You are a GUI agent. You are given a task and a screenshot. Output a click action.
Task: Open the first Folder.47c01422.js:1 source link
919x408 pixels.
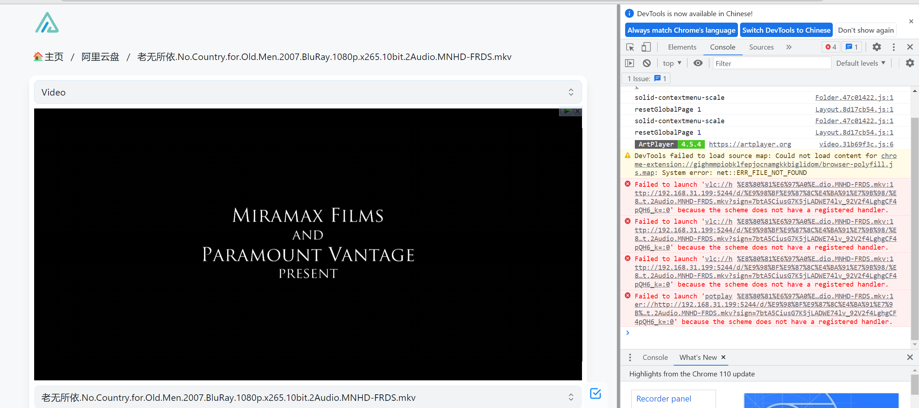[854, 97]
